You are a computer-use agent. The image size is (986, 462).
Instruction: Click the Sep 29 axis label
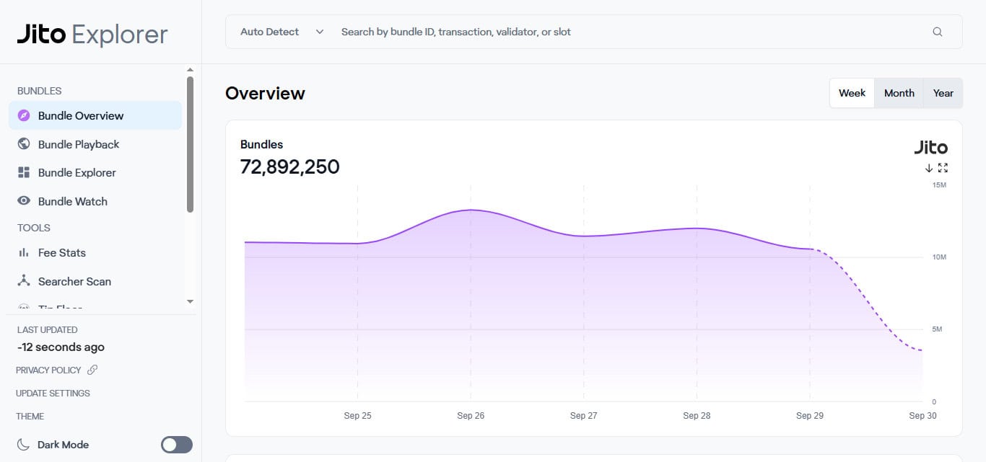coord(810,415)
